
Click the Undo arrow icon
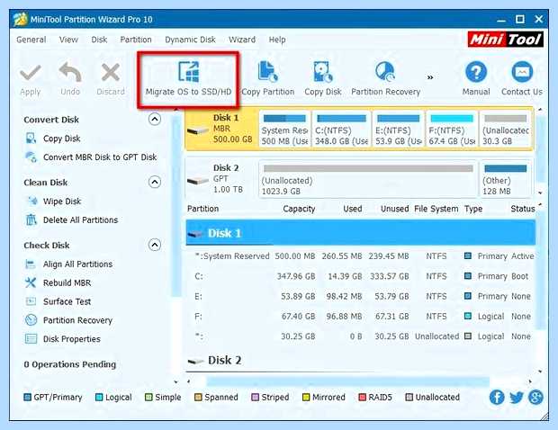(x=70, y=72)
